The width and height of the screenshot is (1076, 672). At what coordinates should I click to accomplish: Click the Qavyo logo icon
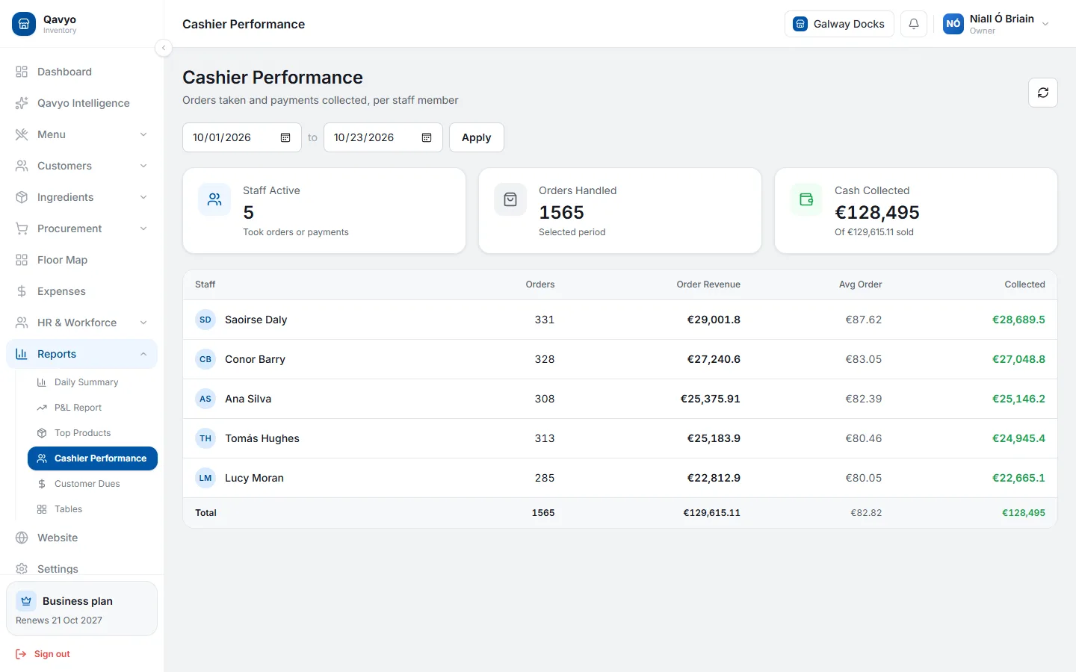[x=24, y=24]
